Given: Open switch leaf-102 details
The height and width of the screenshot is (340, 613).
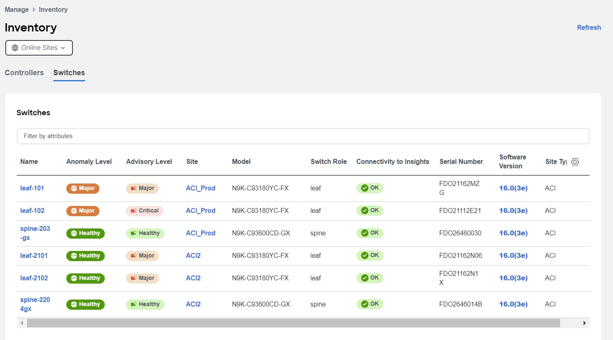Looking at the screenshot, I should (x=32, y=211).
